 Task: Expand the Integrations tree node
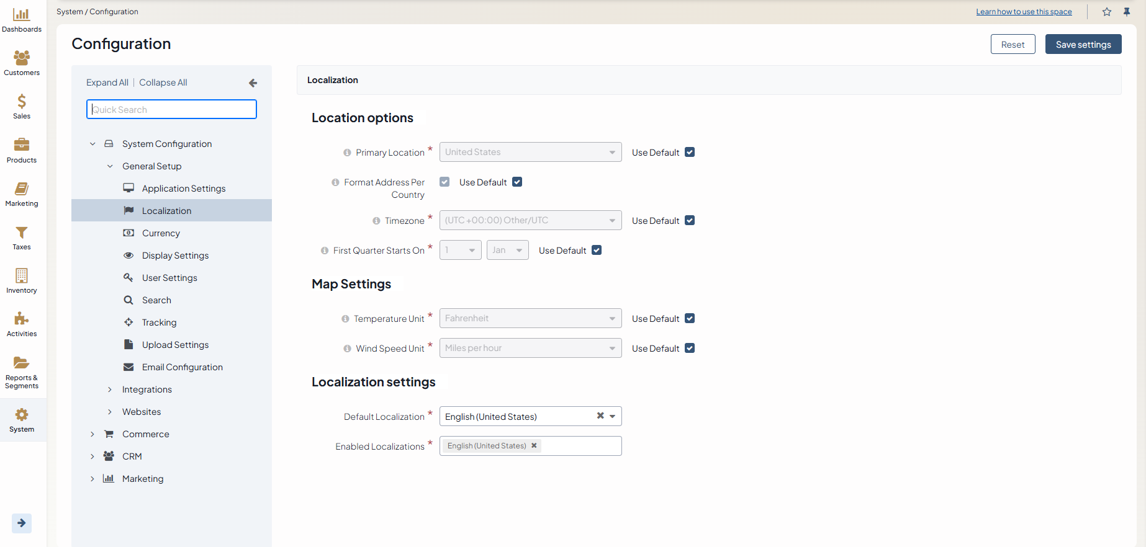110,389
